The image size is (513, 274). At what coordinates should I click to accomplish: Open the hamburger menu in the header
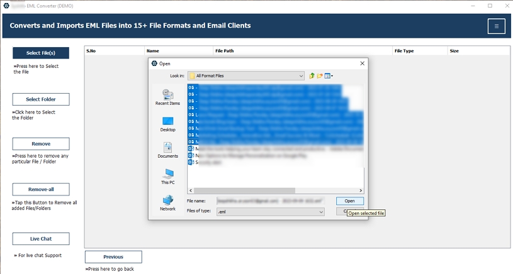click(x=496, y=26)
